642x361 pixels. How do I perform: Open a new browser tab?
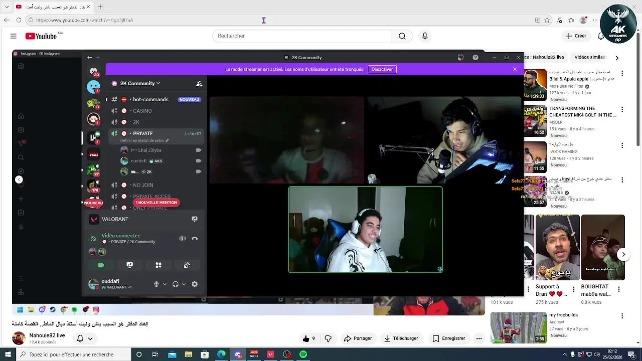coord(100,7)
